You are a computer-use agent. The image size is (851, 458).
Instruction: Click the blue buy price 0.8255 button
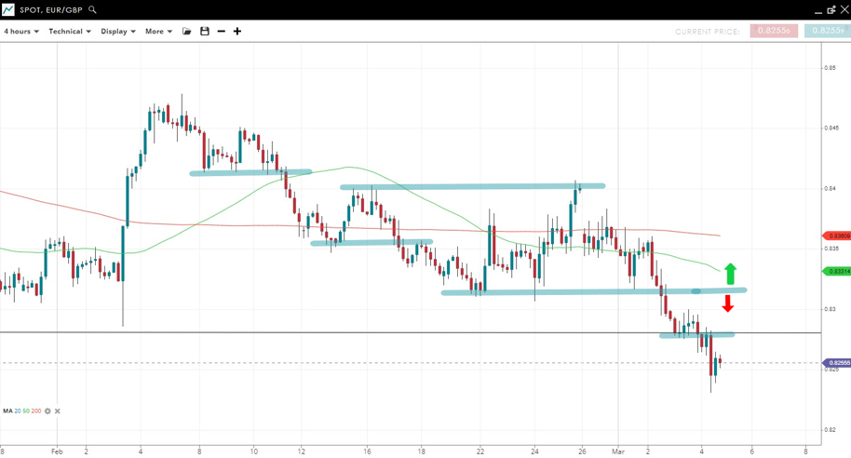click(x=827, y=31)
